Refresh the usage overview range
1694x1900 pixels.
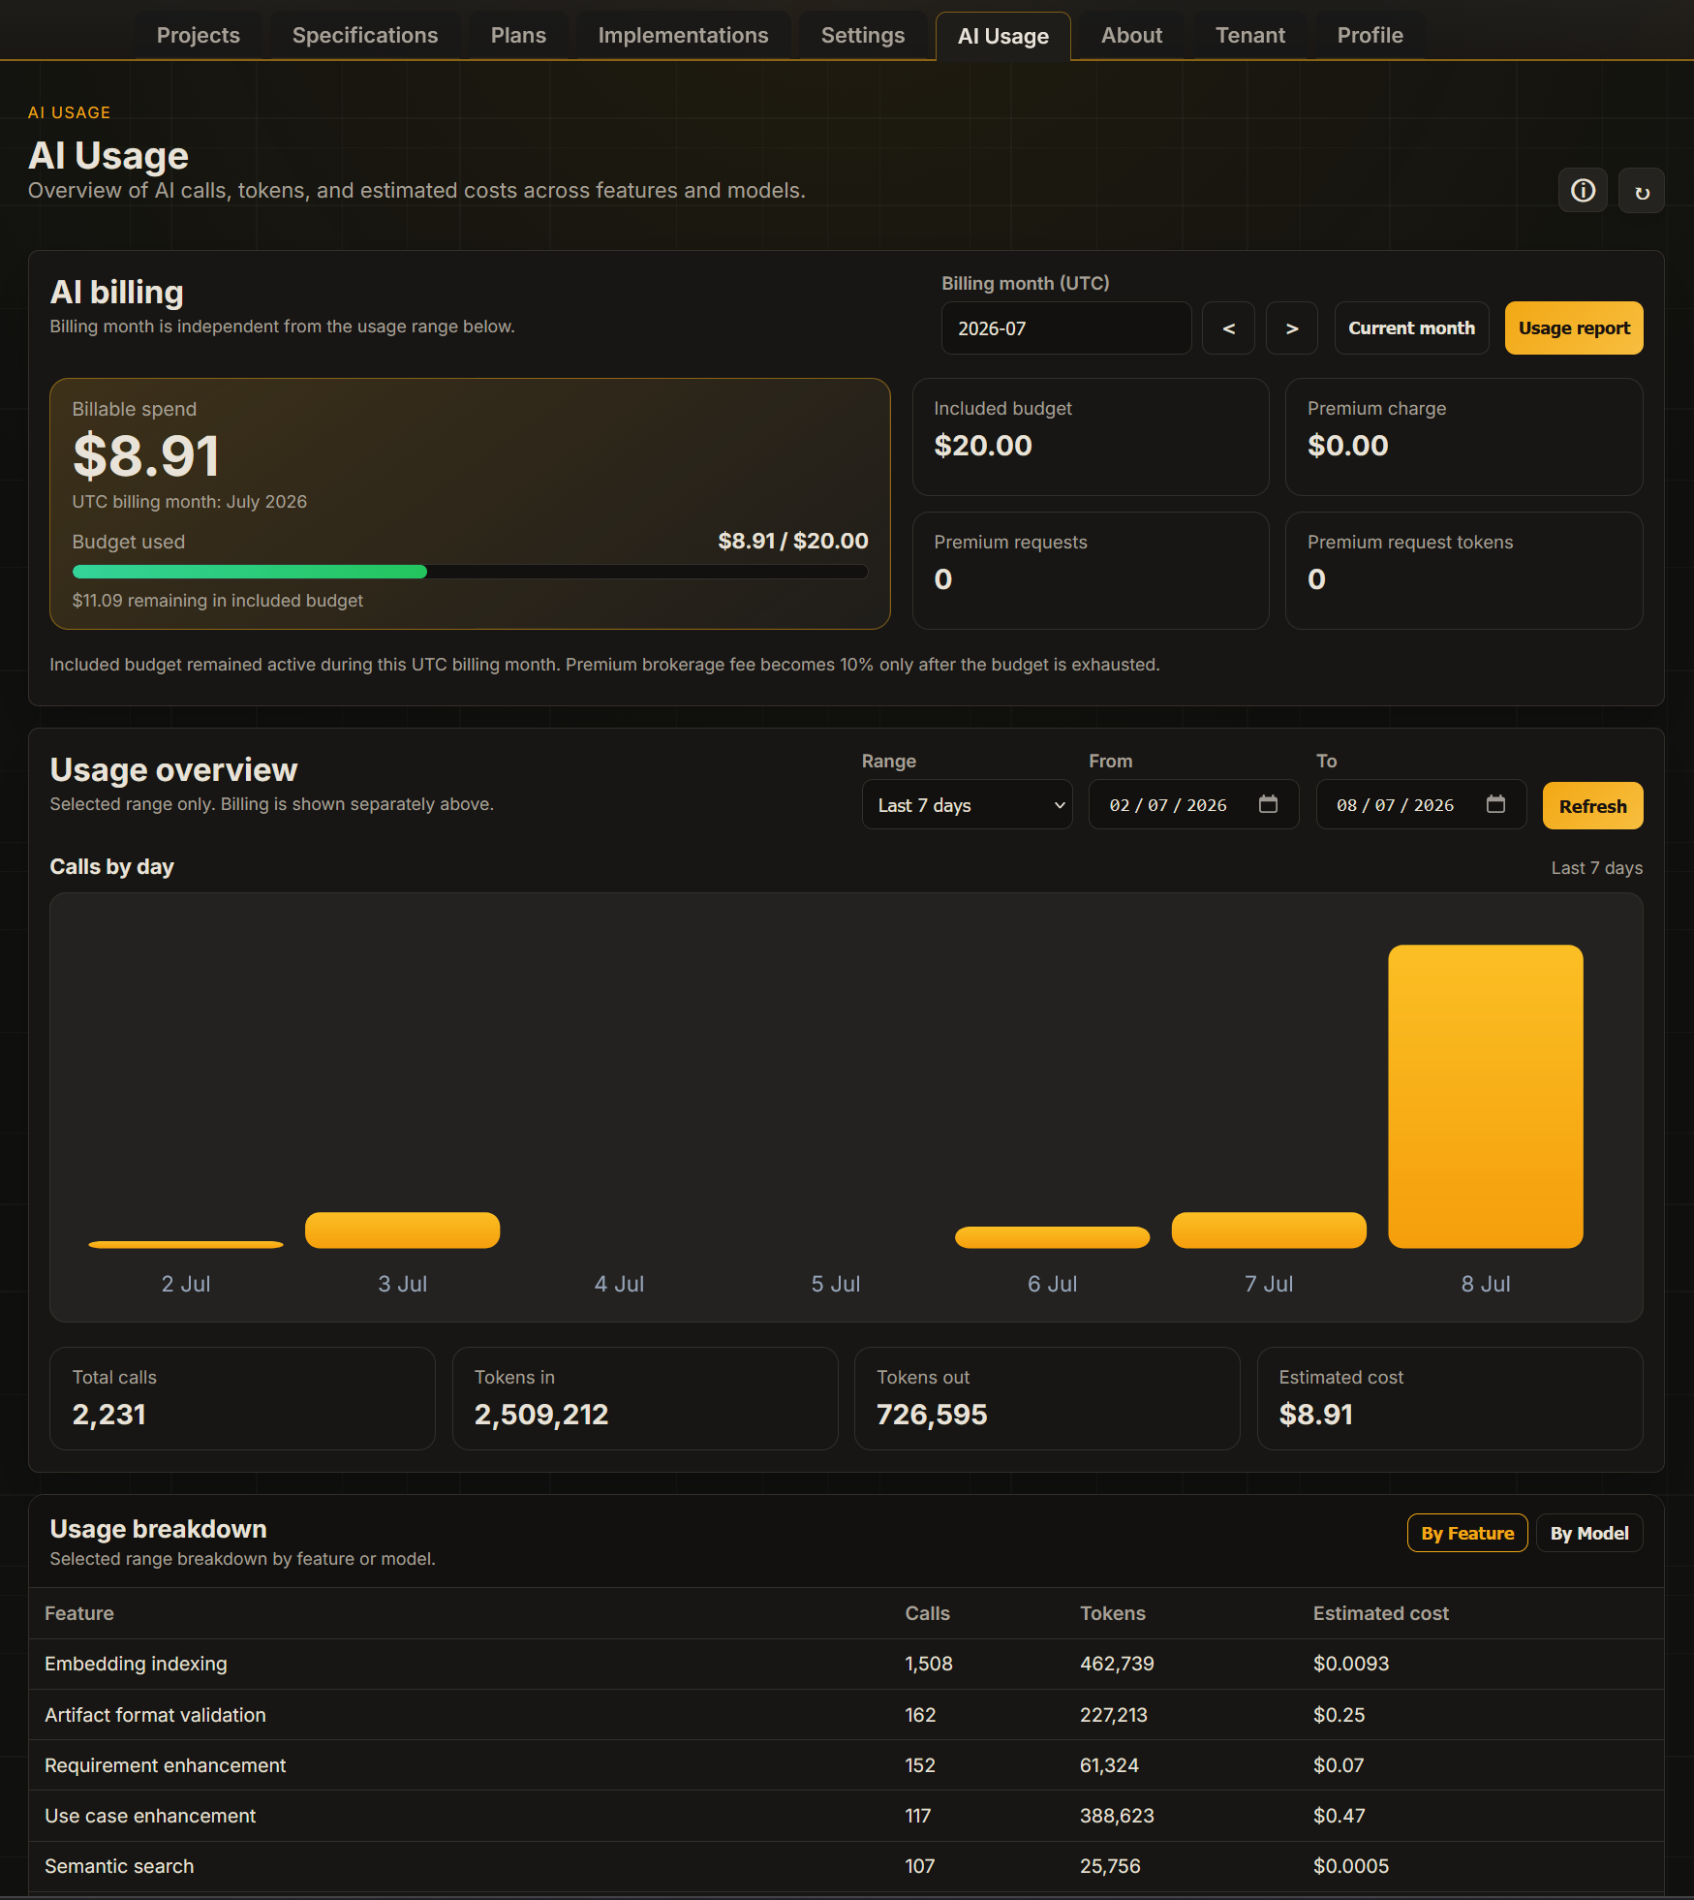(x=1592, y=806)
